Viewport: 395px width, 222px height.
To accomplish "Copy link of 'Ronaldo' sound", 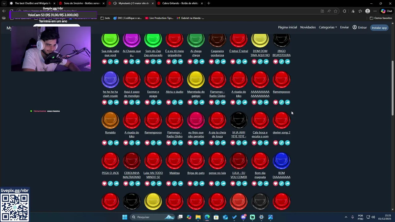I will coord(110,143).
